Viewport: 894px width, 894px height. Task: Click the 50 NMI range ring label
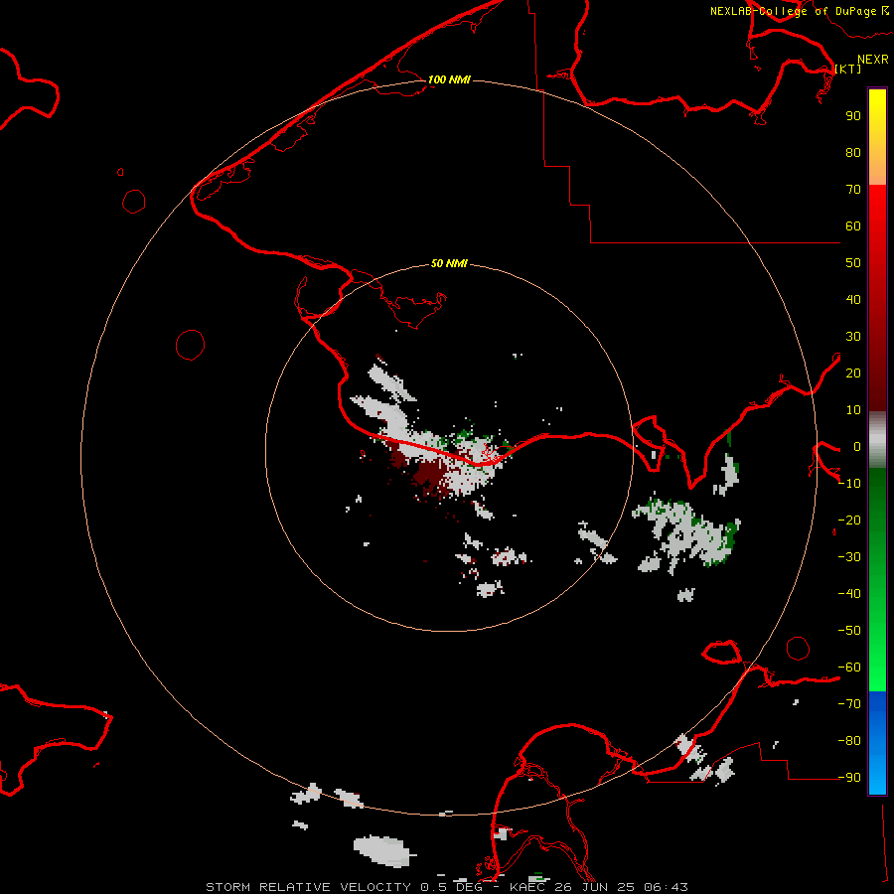(449, 263)
